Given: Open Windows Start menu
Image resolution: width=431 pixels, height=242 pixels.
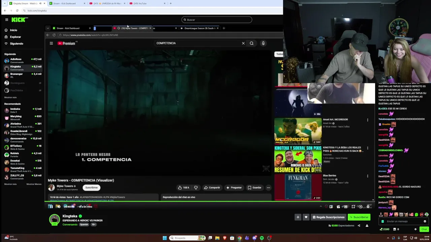Looking at the screenshot, I should pos(165,238).
